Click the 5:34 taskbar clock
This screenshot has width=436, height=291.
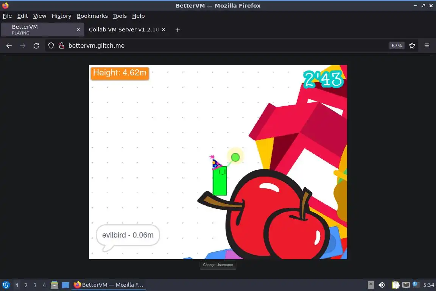tap(428, 285)
